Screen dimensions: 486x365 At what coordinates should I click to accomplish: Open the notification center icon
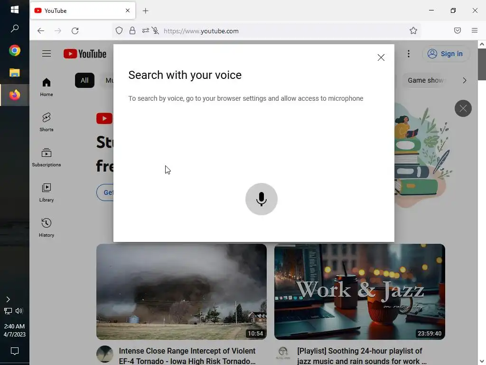15,351
